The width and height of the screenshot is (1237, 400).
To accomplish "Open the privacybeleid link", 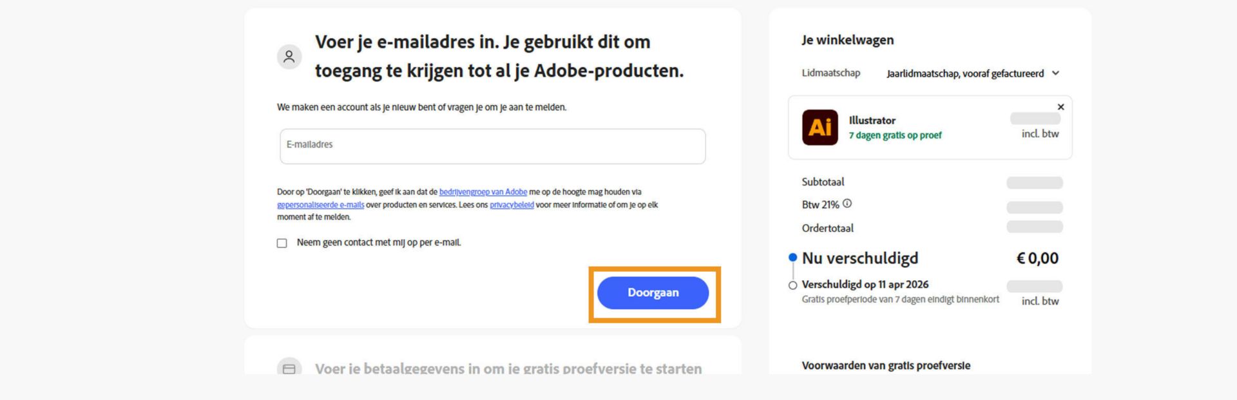I will click(x=510, y=206).
